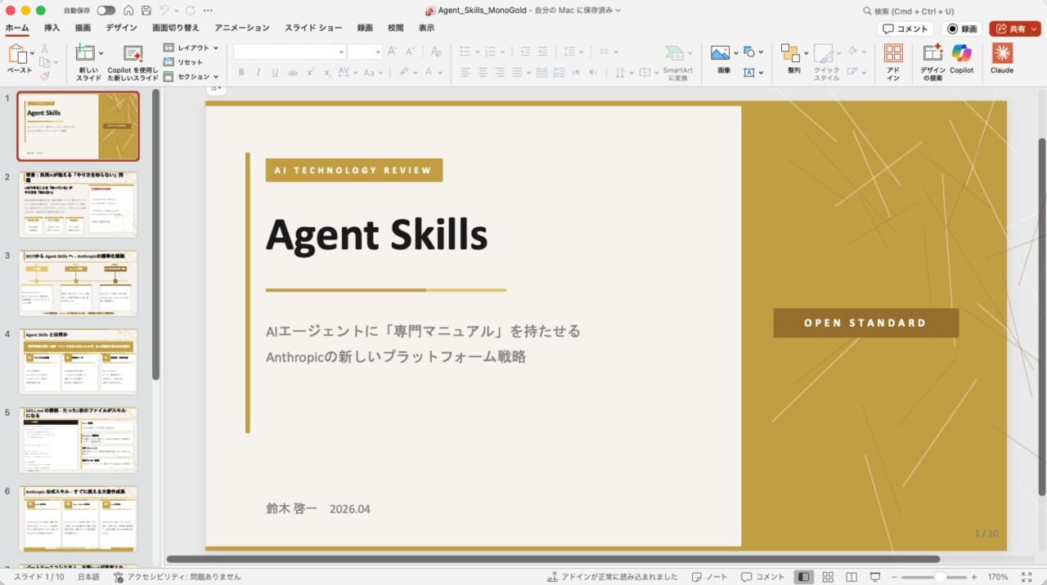1047x585 pixels.
Task: Click the Paste (ペースト) clipboard icon
Action: point(17,55)
